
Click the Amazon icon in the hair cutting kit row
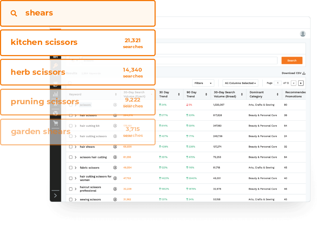point(115,126)
